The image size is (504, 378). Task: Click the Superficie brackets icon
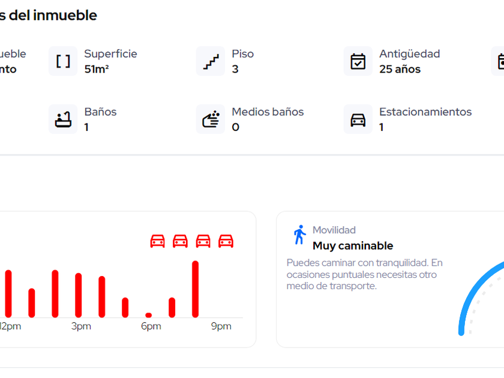point(63,61)
